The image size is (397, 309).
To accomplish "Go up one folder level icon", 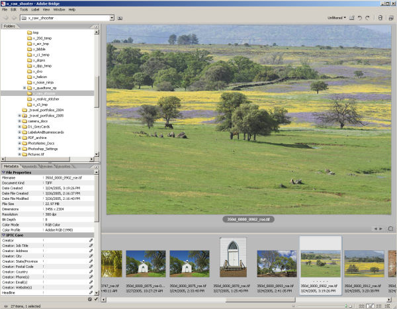I will pos(120,18).
